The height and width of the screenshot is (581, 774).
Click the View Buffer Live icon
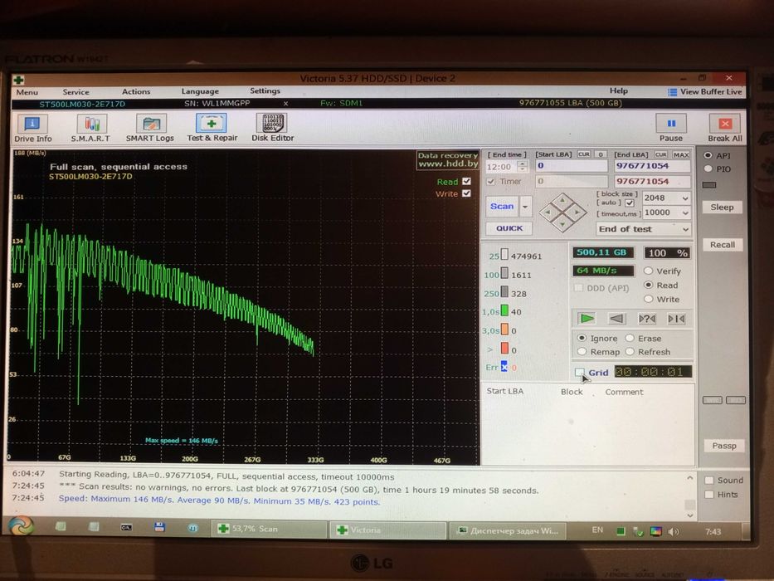672,92
